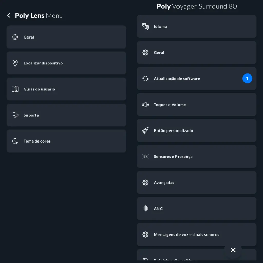Open the Geral menu in Poly Lens Menu
This screenshot has height=263, width=263.
(x=66, y=37)
